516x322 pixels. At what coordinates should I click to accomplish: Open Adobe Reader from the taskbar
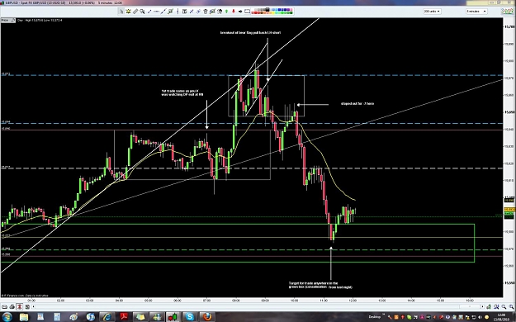(124, 317)
